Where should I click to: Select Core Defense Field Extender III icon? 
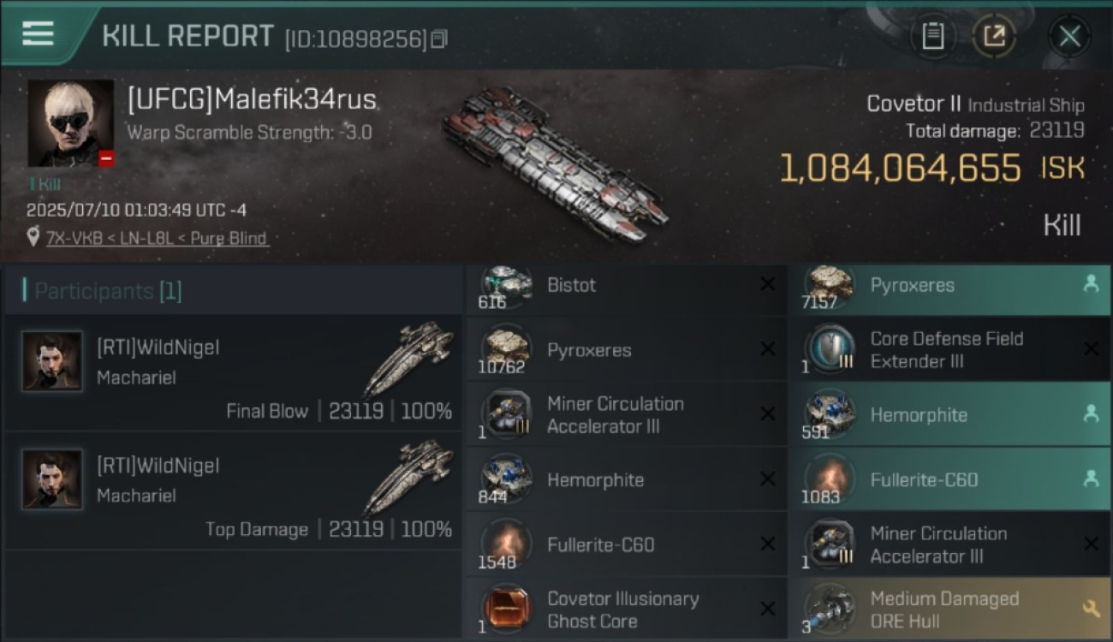coord(830,349)
